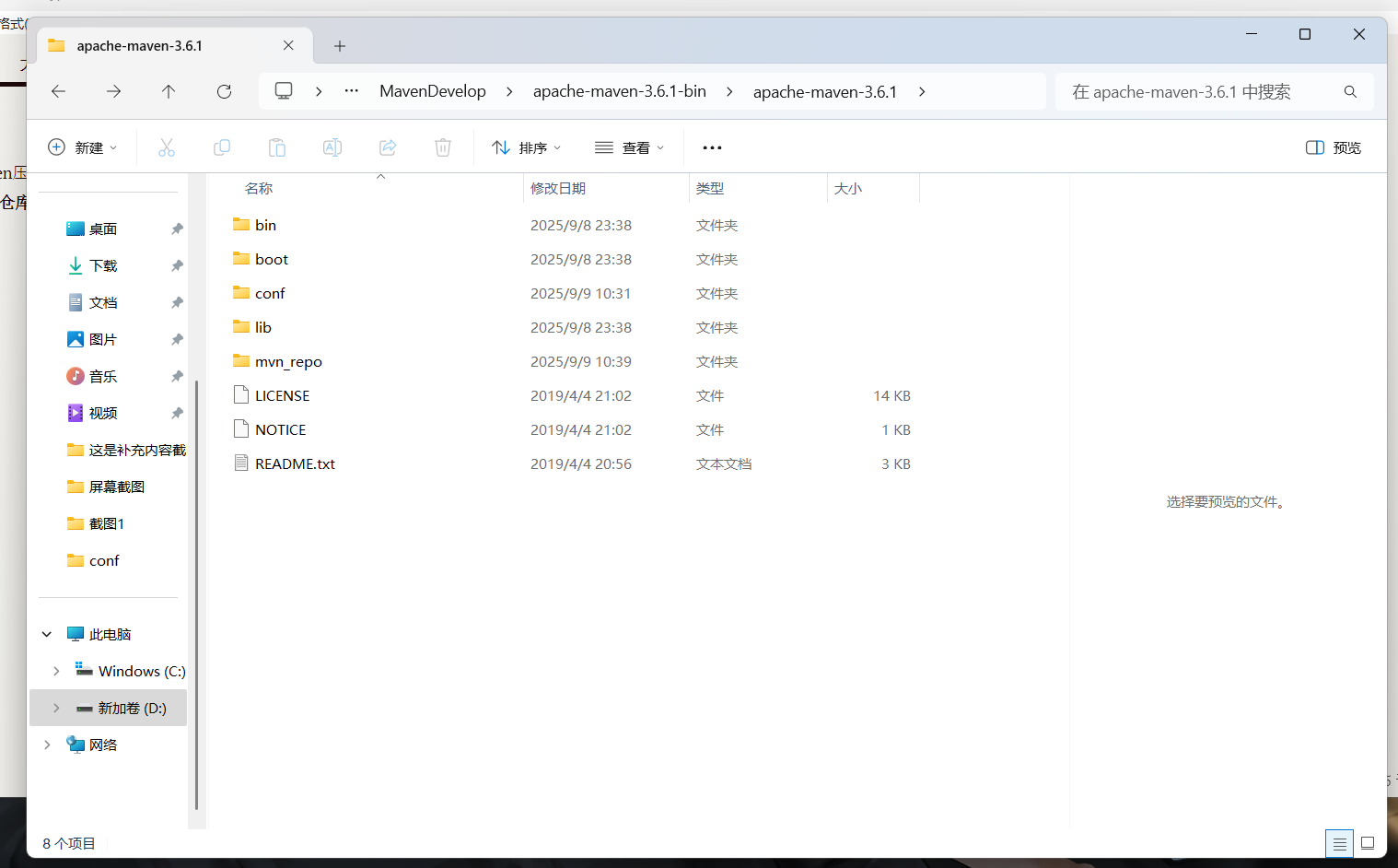Go up one folder level
The height and width of the screenshot is (868, 1398).
coord(169,91)
